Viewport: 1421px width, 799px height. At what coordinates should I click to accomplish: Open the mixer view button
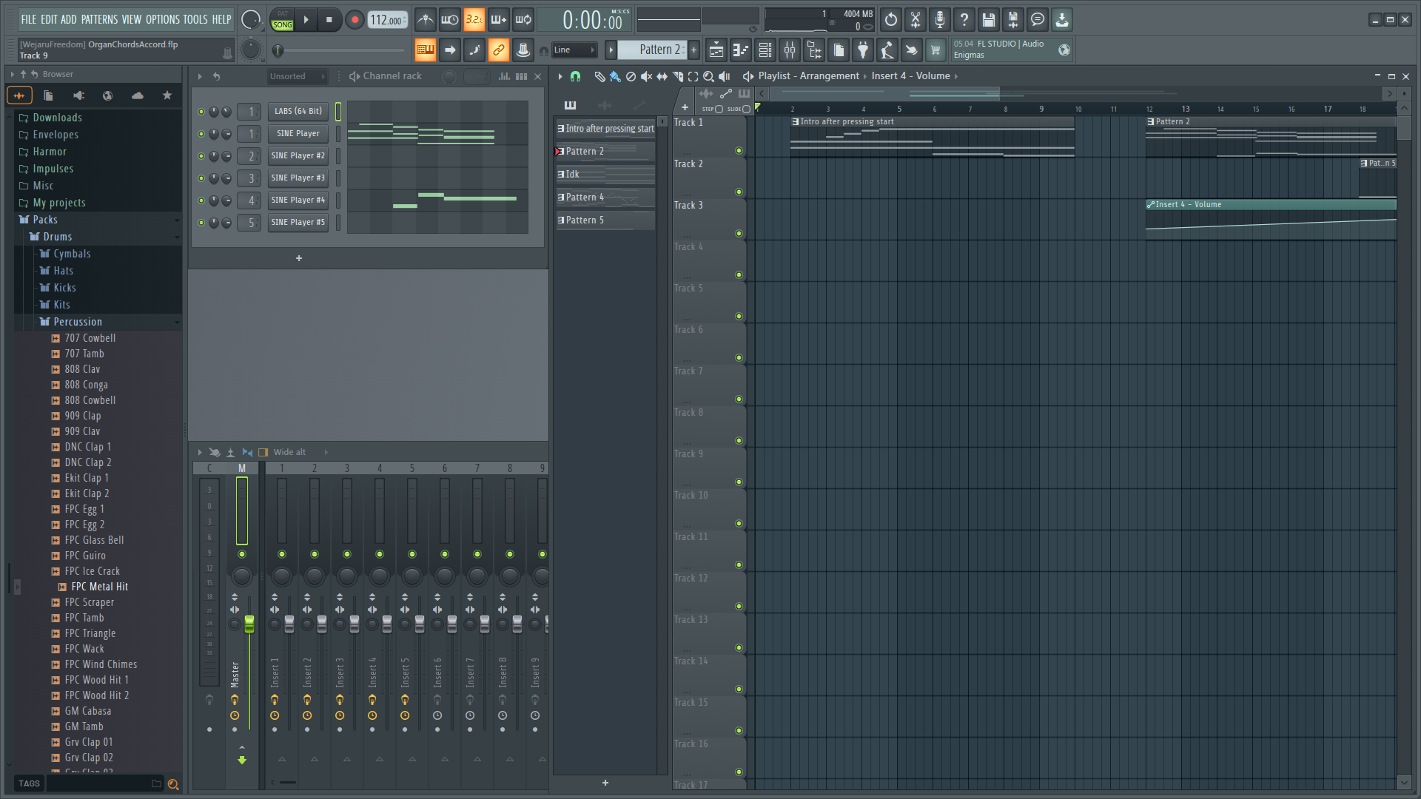790,50
